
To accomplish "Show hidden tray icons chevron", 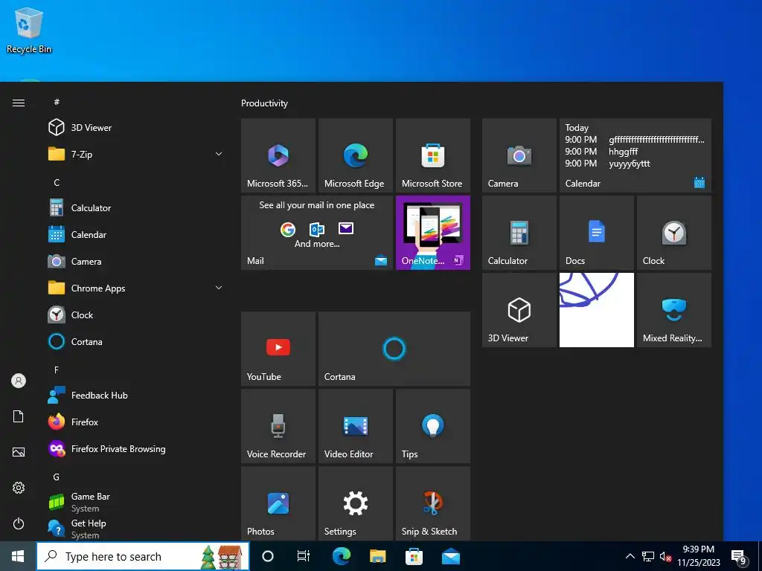I will click(x=630, y=556).
